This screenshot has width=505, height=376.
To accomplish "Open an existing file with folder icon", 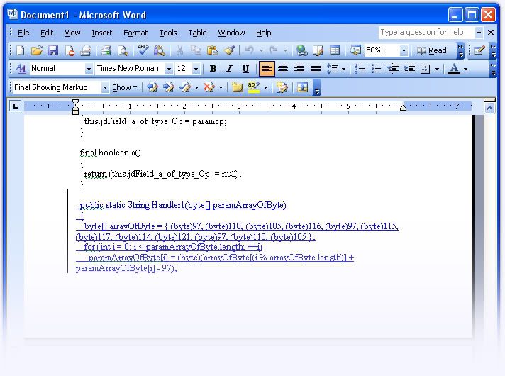I will [x=37, y=50].
